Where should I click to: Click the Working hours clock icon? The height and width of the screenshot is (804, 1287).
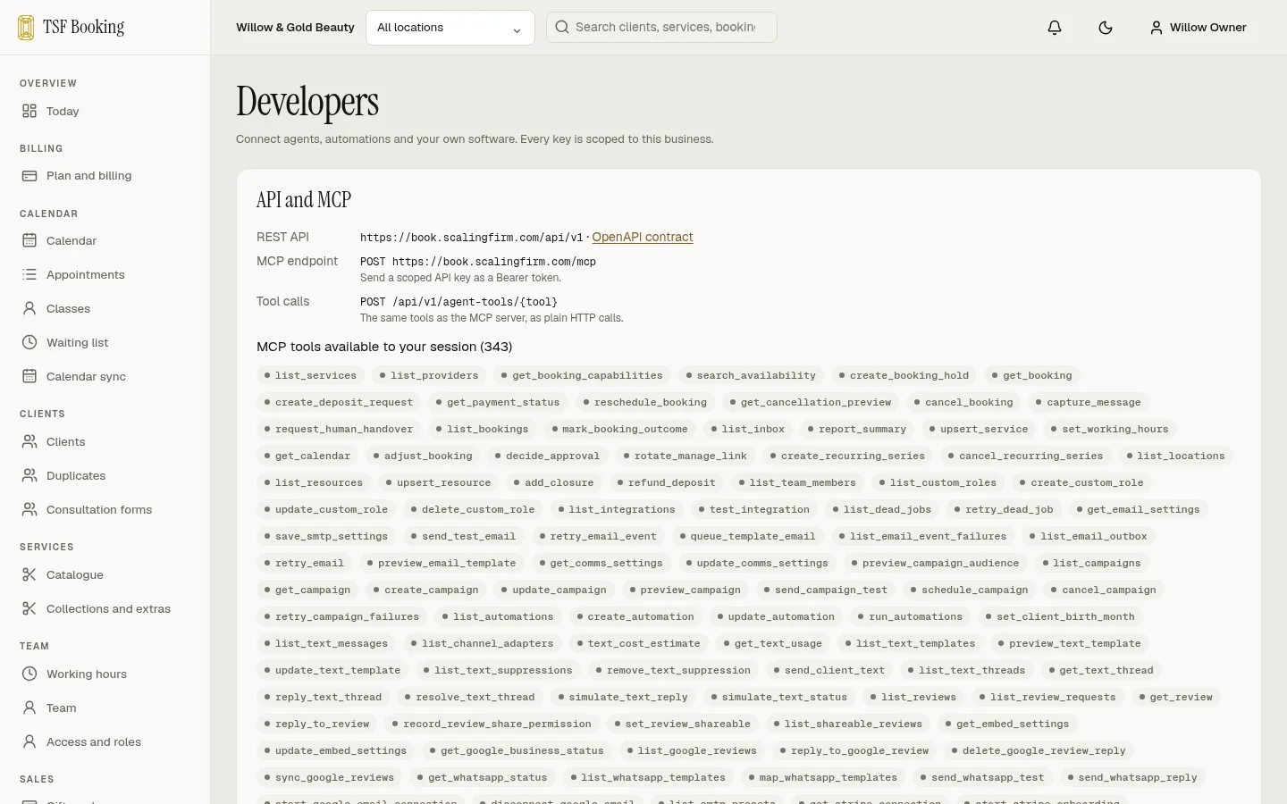[29, 674]
